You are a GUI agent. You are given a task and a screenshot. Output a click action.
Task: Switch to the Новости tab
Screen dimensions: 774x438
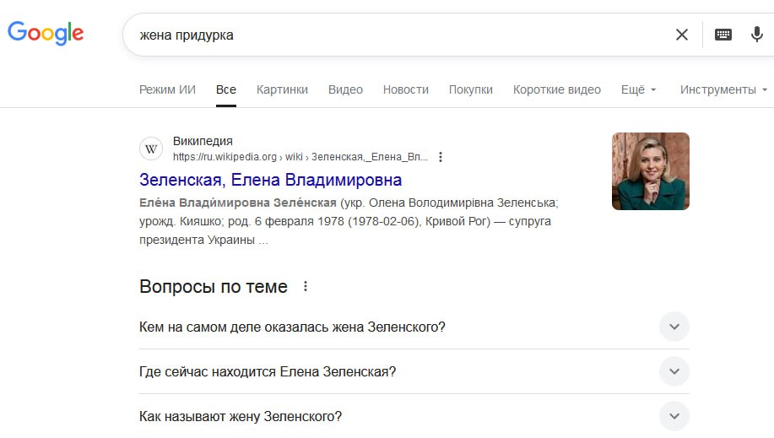(x=405, y=89)
